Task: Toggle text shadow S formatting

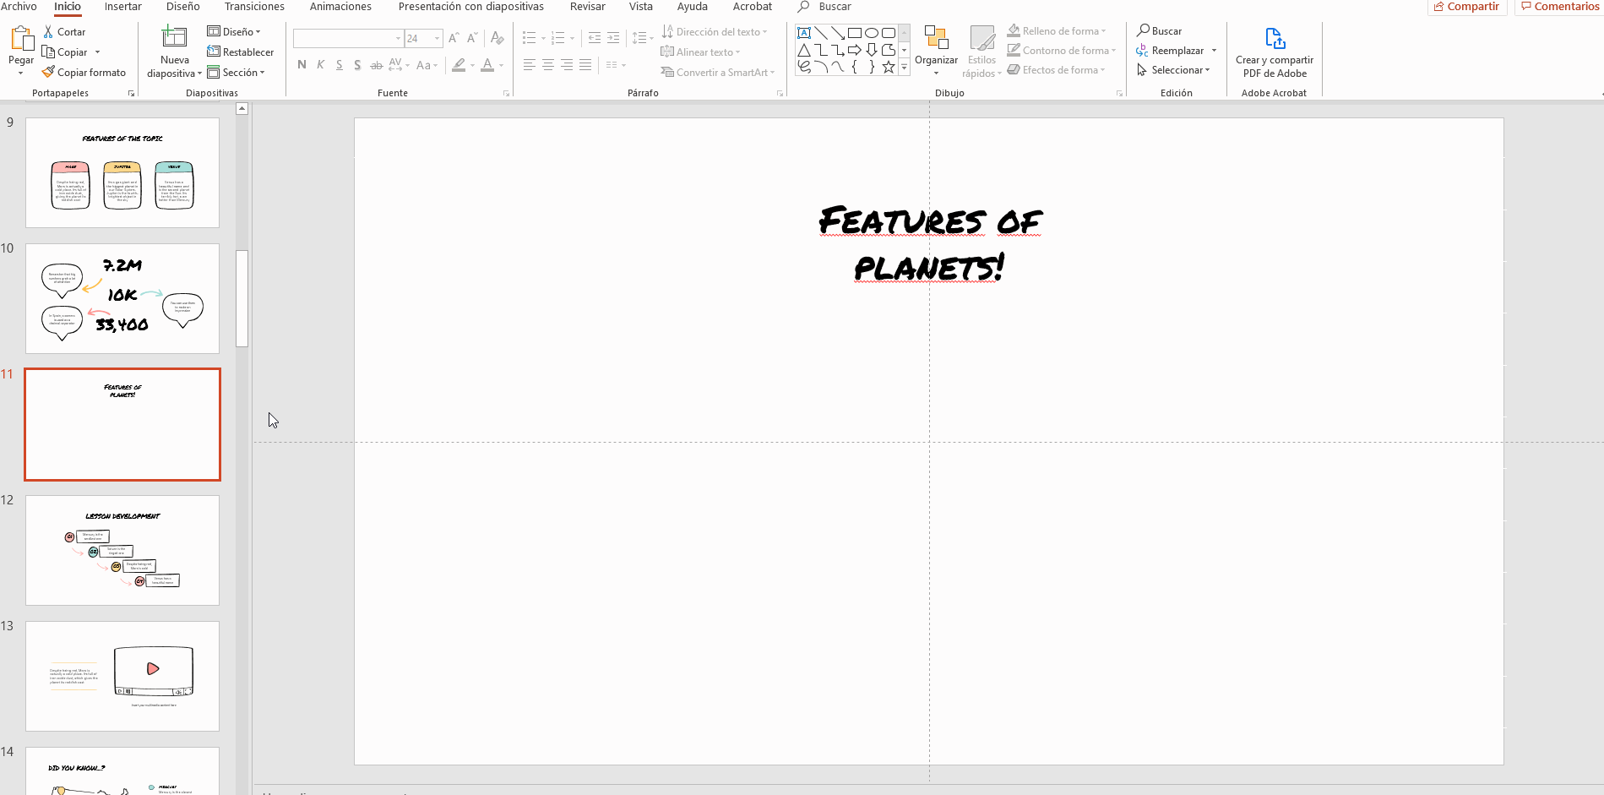Action: tap(358, 65)
